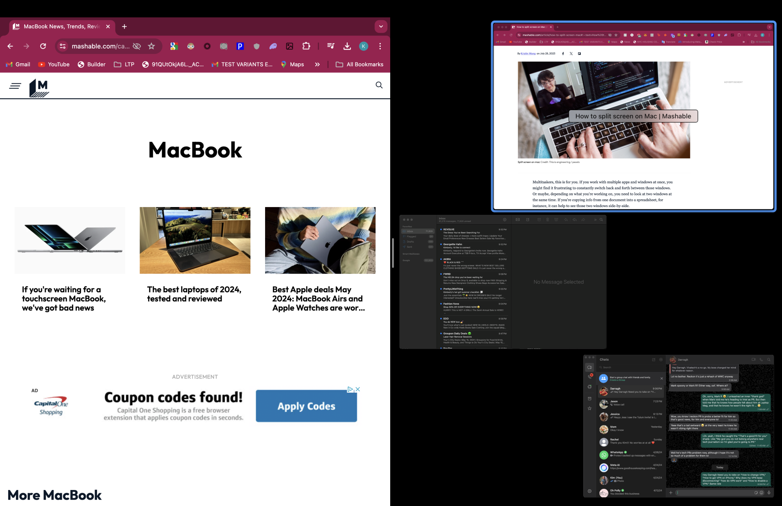Open the Mashable search magnifier icon
The height and width of the screenshot is (506, 782).
(x=379, y=85)
